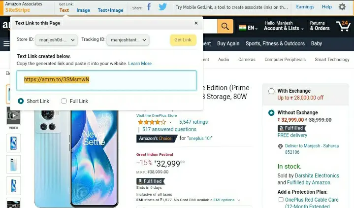Open the shopping cart
The width and height of the screenshot is (354, 208).
[x=342, y=26]
